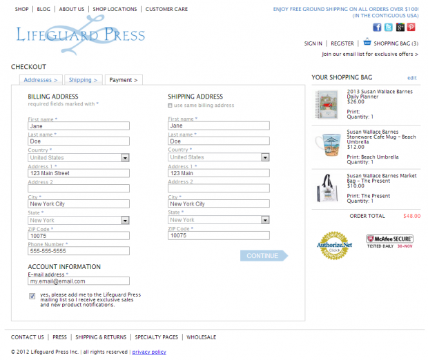Viewport: 428px width, 360px height.
Task: Click shipping City field
Action: click(x=219, y=203)
